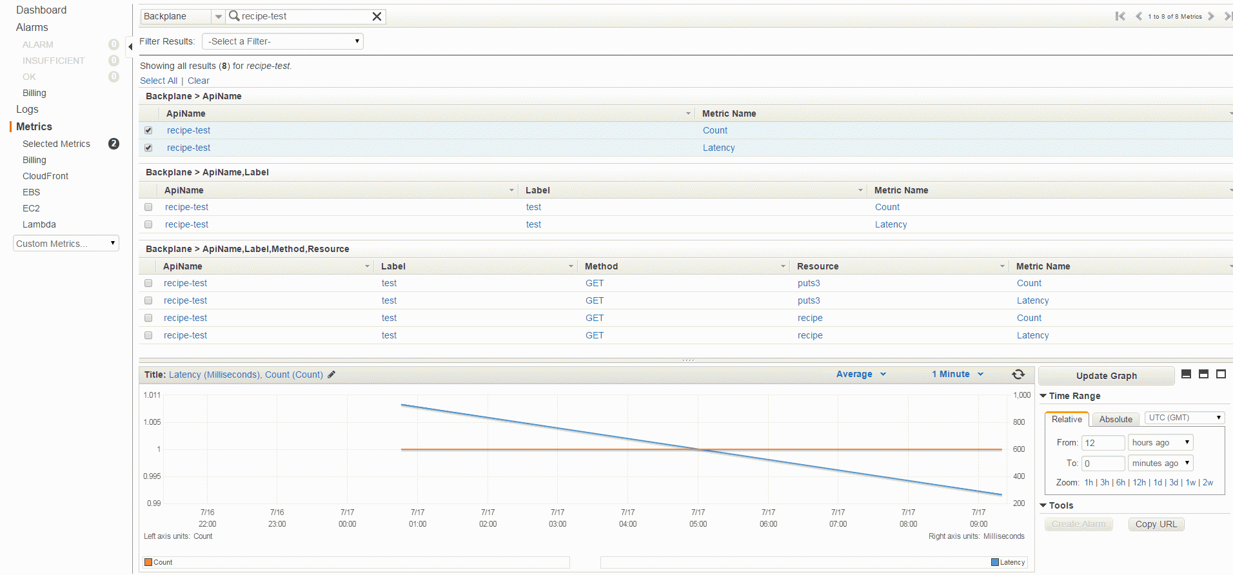Go to first page of metrics
Viewport: 1233px width, 575px height.
1120,16
